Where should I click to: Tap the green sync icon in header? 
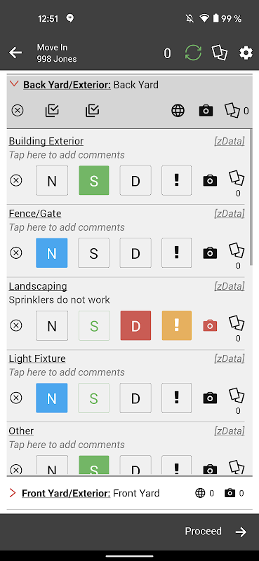pos(193,53)
